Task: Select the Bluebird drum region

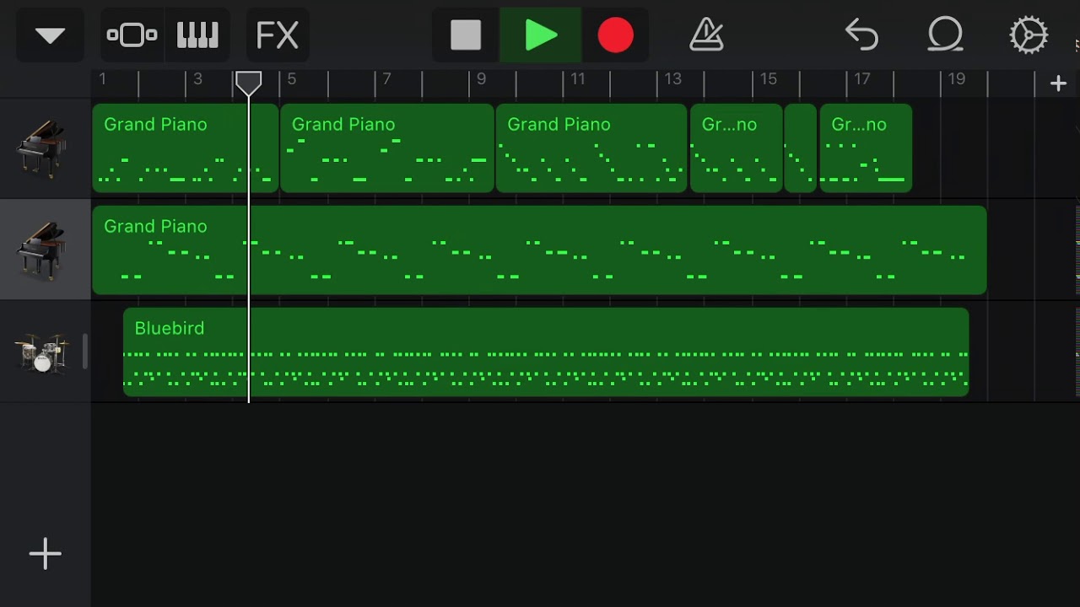Action: (546, 352)
